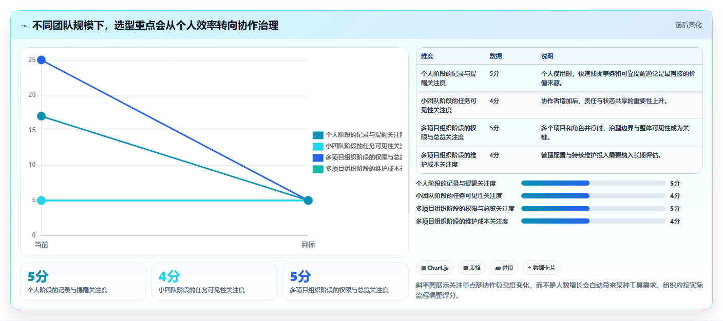Click the 维度 column header
The height and width of the screenshot is (321, 723).
click(x=427, y=56)
